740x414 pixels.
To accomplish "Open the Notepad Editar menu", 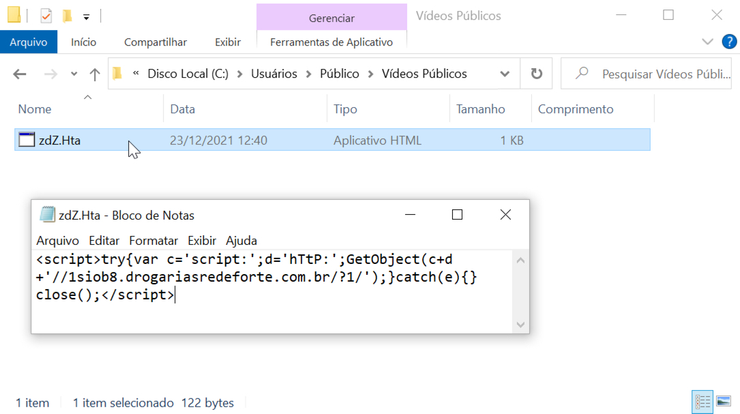I will tap(104, 241).
